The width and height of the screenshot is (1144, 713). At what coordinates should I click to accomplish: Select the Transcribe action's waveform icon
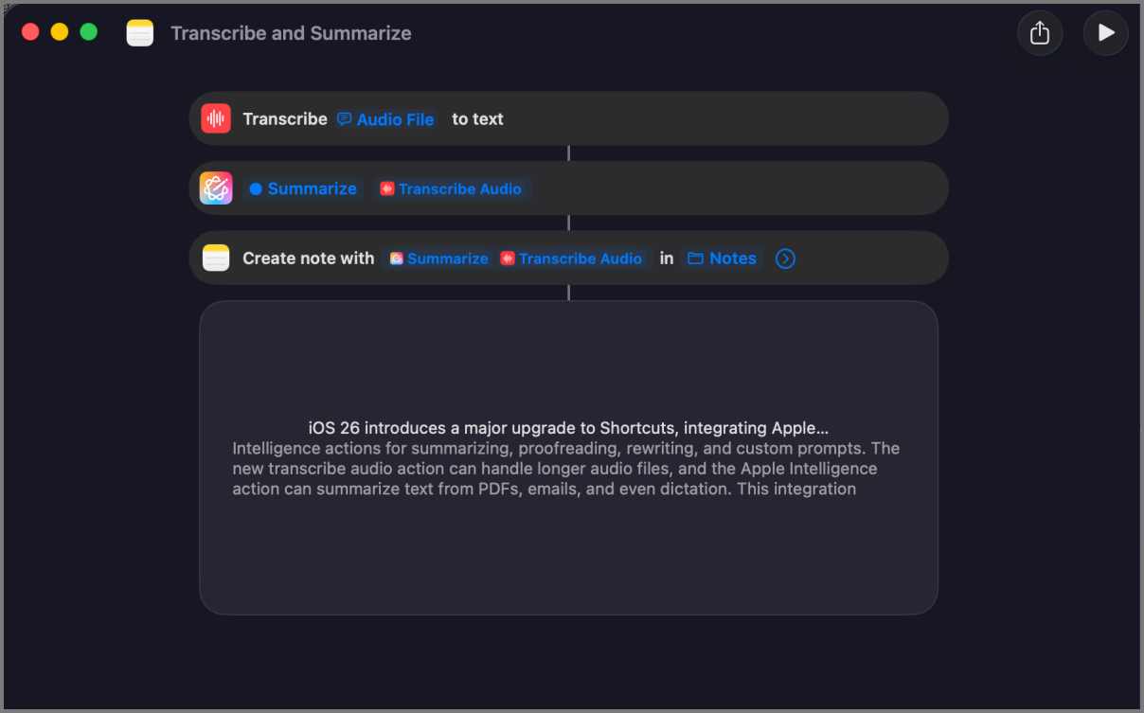(x=216, y=117)
